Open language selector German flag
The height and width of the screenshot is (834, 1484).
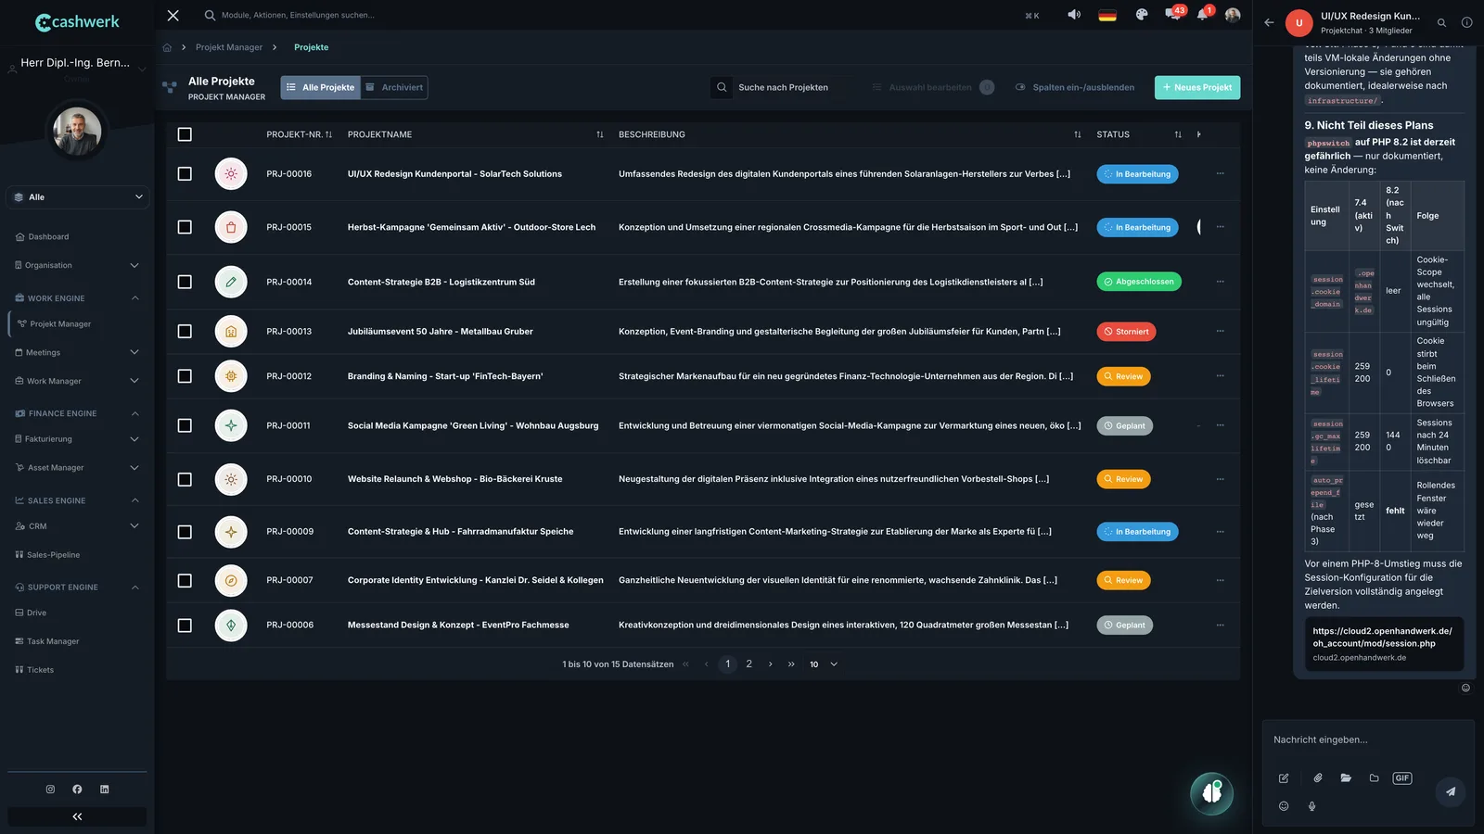tap(1107, 15)
